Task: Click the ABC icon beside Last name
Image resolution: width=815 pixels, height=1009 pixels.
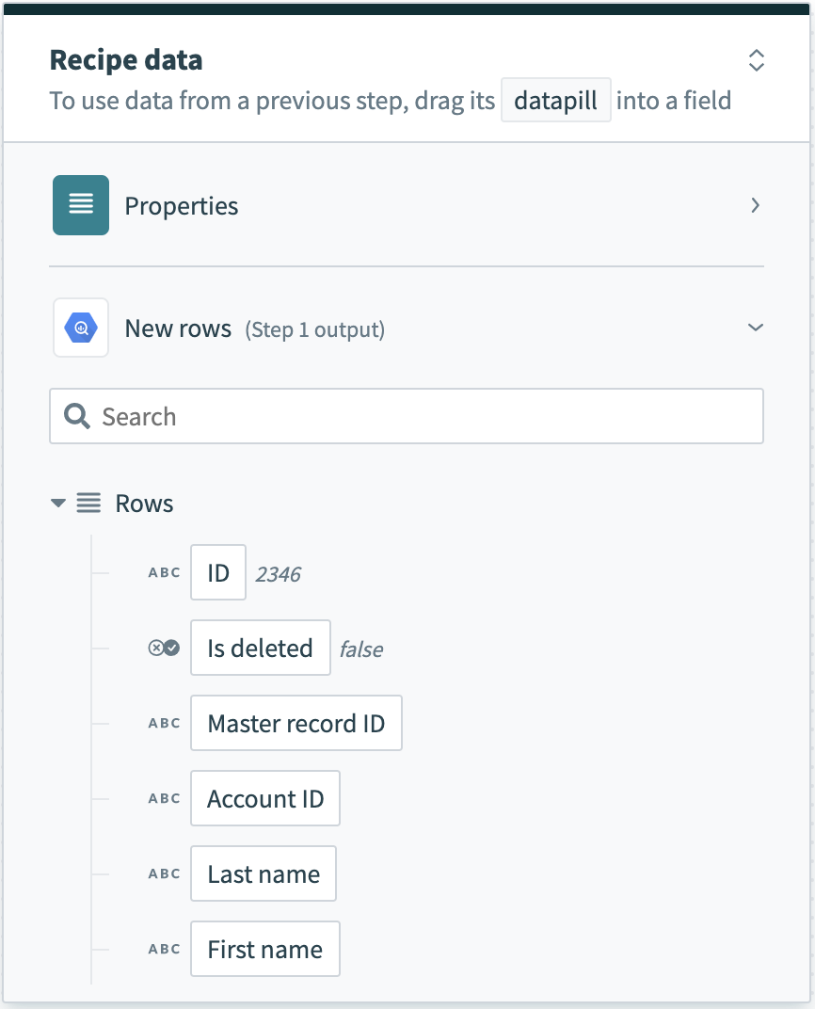Action: click(x=163, y=873)
